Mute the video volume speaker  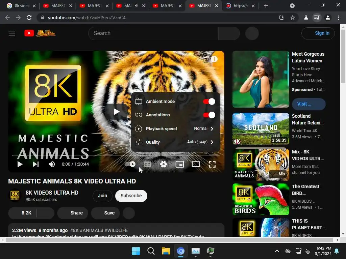52,164
